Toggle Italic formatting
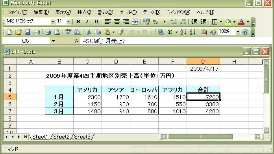274x154 pixels. pos(87,22)
